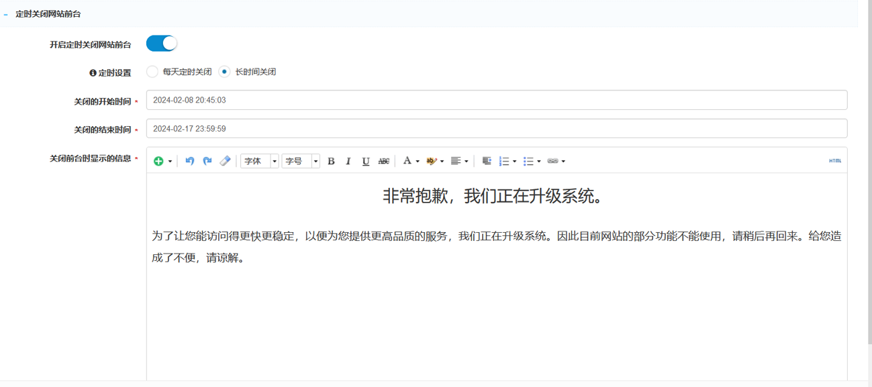Click the redo arrow in editor toolbar
This screenshot has height=387, width=872.
point(207,161)
